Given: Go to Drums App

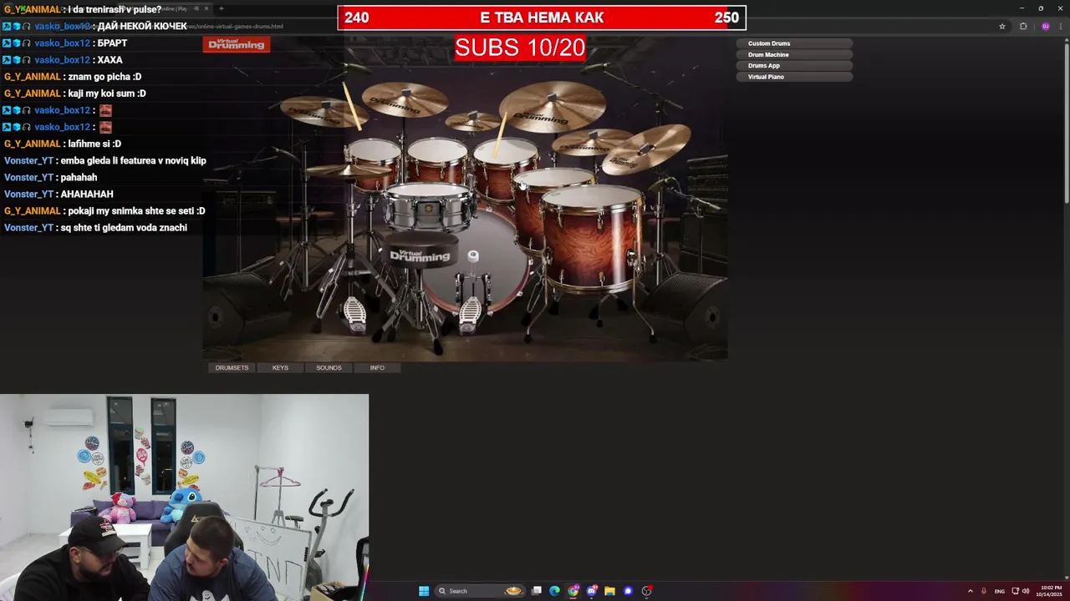Looking at the screenshot, I should pyautogui.click(x=794, y=65).
